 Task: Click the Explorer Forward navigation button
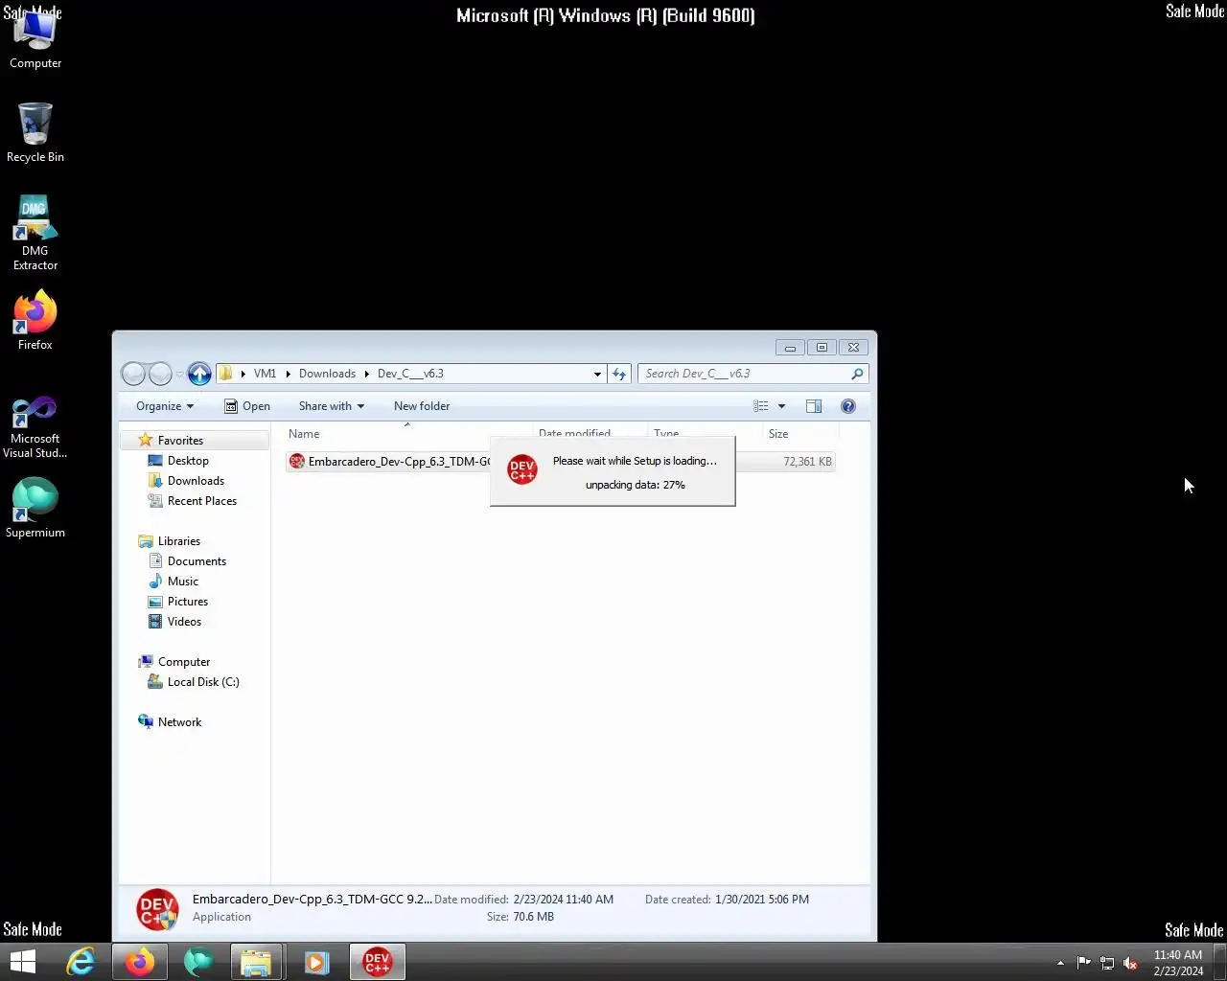161,374
